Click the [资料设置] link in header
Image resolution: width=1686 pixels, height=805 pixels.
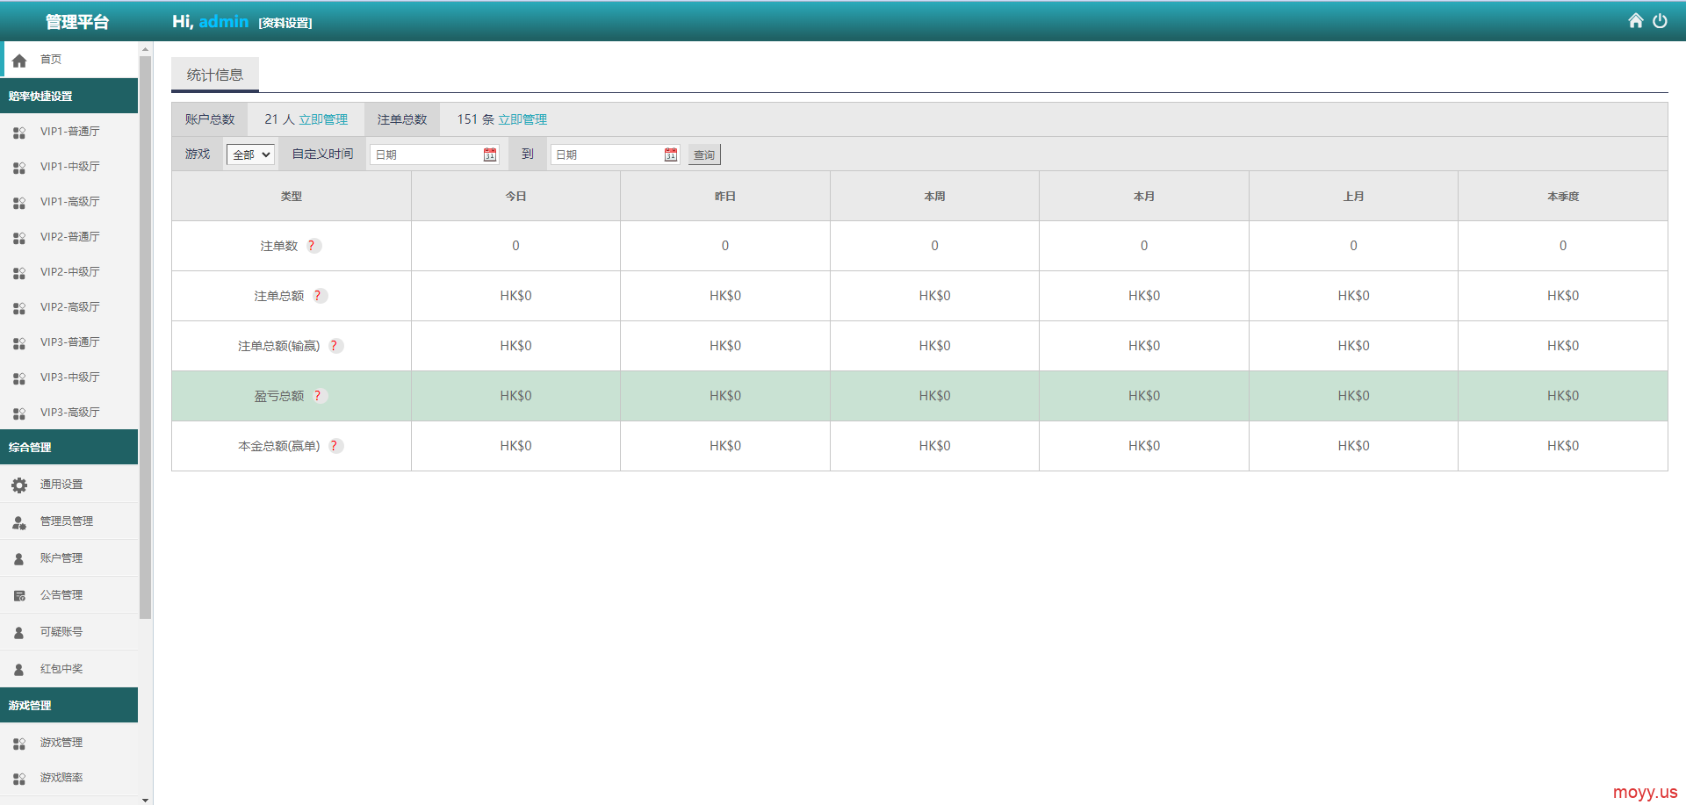285,23
